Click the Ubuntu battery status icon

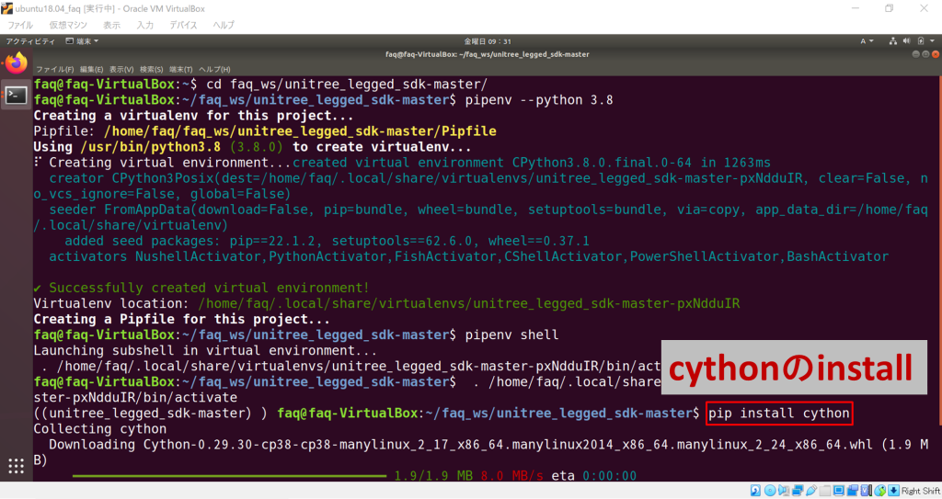coord(921,40)
